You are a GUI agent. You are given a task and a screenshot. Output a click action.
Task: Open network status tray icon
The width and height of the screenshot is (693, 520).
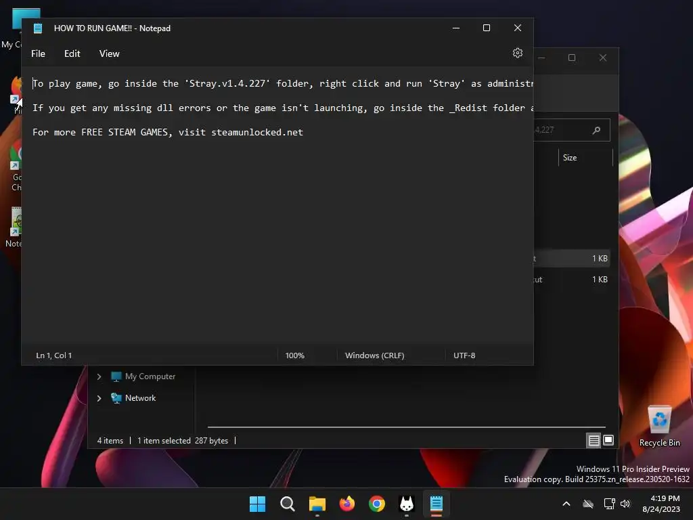pyautogui.click(x=610, y=504)
